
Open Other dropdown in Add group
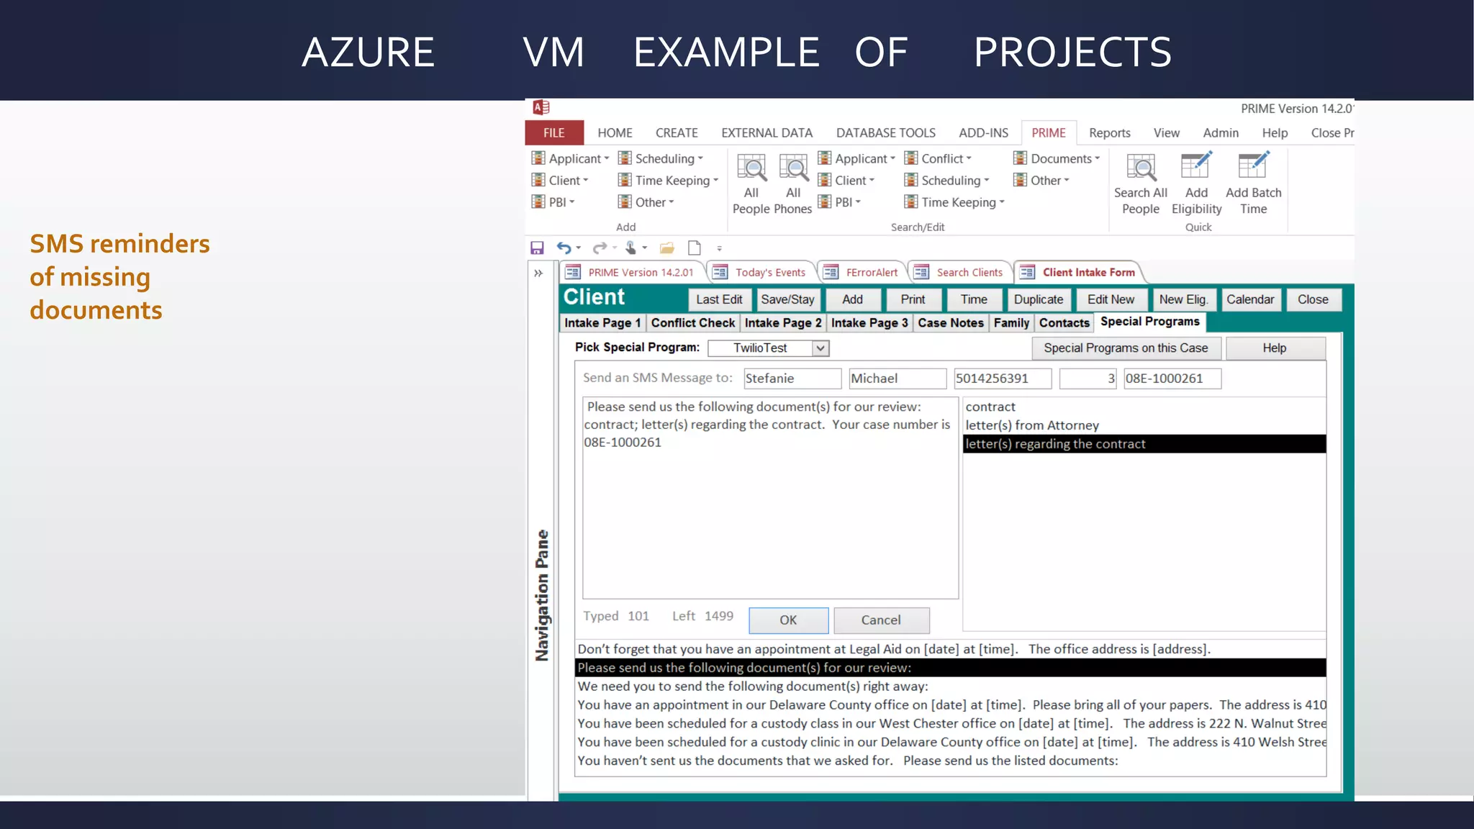tap(646, 202)
